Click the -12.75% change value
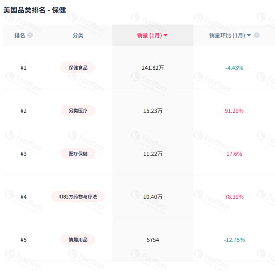Screen dimensions: 275x271 point(234,240)
